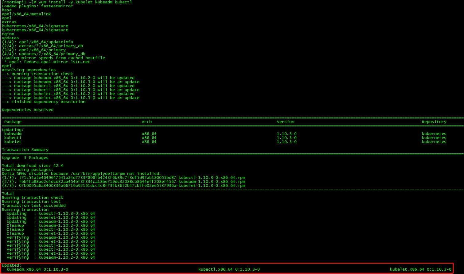Image resolution: width=464 pixels, height=274 pixels.
Task: Click the 'extras' repository line
Action: point(9,22)
